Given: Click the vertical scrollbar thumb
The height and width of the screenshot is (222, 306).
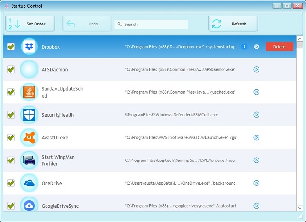Looking at the screenshot, I should click(x=300, y=45).
